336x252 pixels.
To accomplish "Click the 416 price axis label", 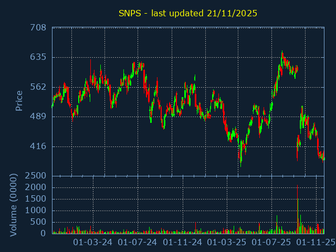I will click(37, 146).
